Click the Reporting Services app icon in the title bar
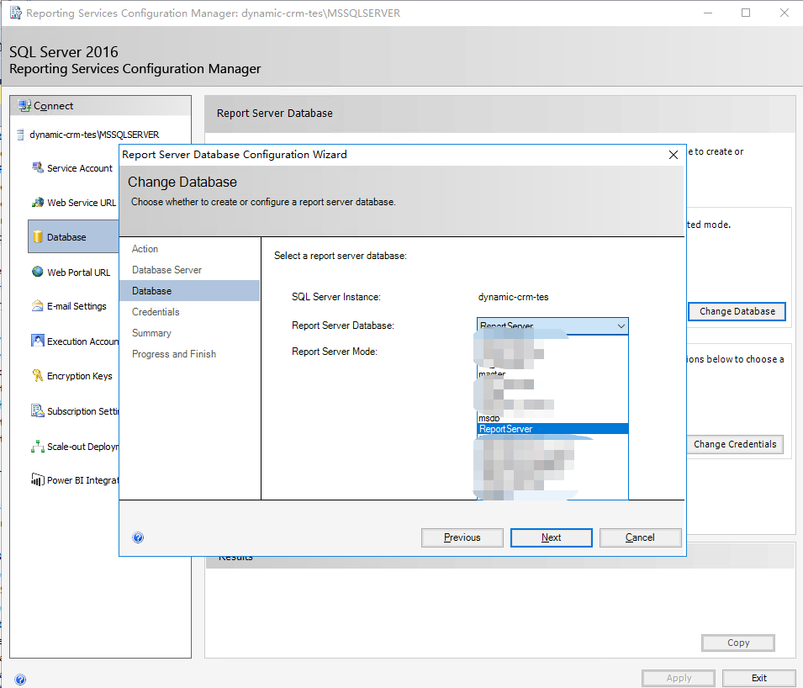803x688 pixels. pos(16,13)
